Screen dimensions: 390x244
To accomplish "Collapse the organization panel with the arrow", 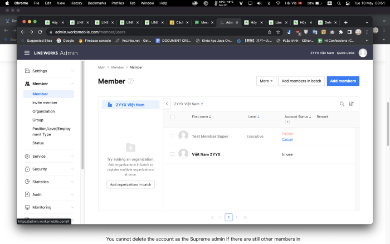I will click(x=167, y=104).
